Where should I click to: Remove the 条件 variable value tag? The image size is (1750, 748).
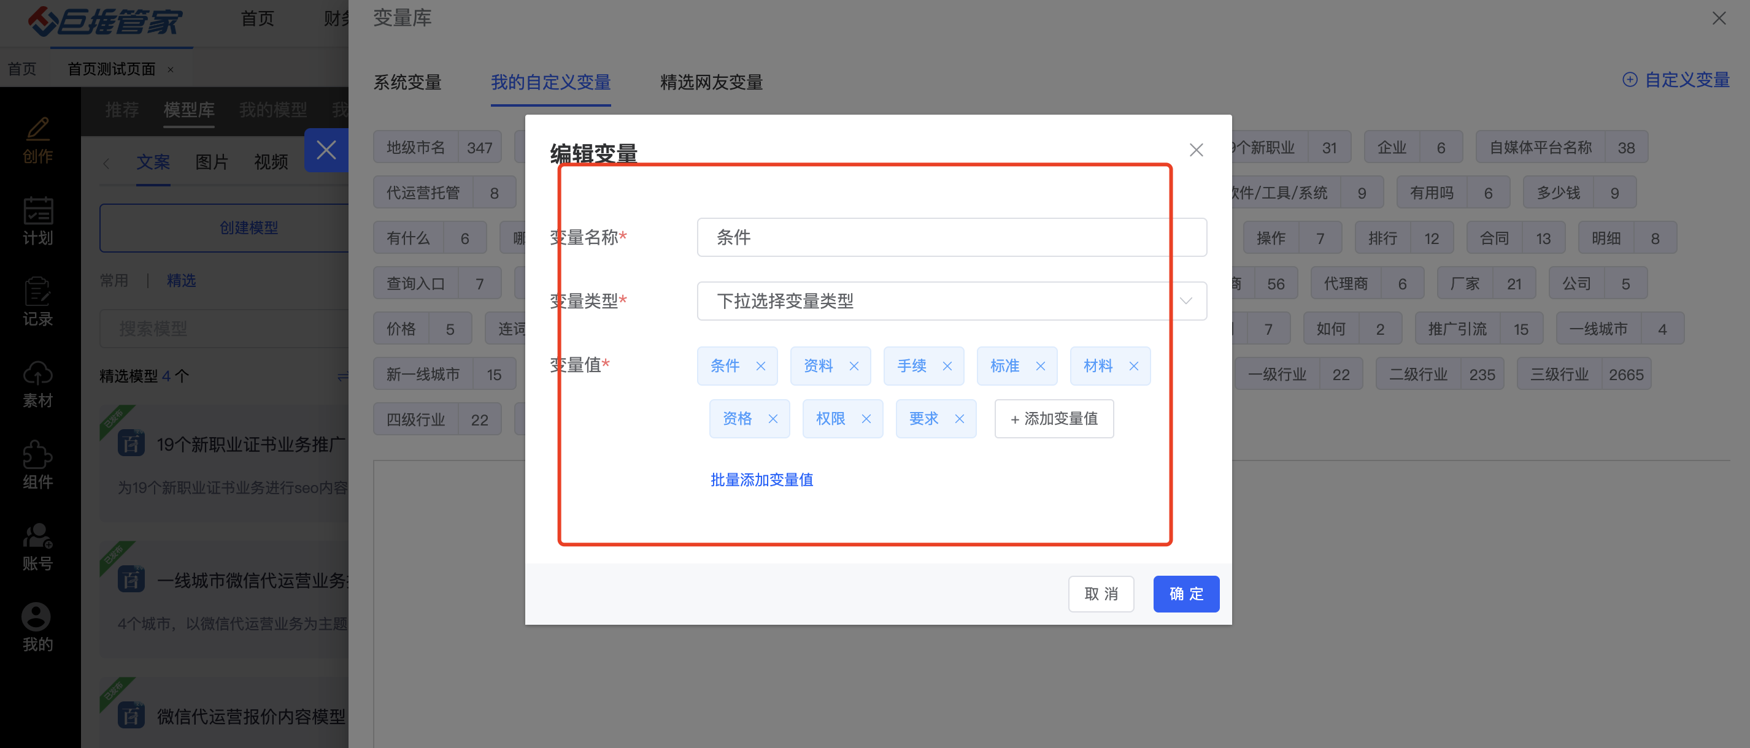761,367
